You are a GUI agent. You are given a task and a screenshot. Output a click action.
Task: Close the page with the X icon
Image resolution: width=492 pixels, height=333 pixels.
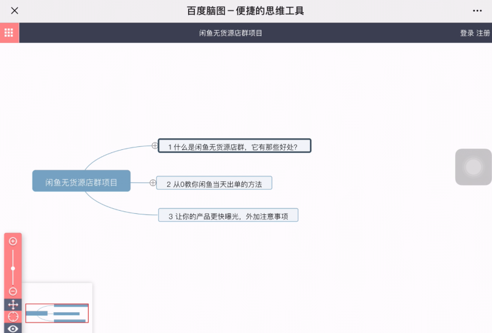pos(15,10)
